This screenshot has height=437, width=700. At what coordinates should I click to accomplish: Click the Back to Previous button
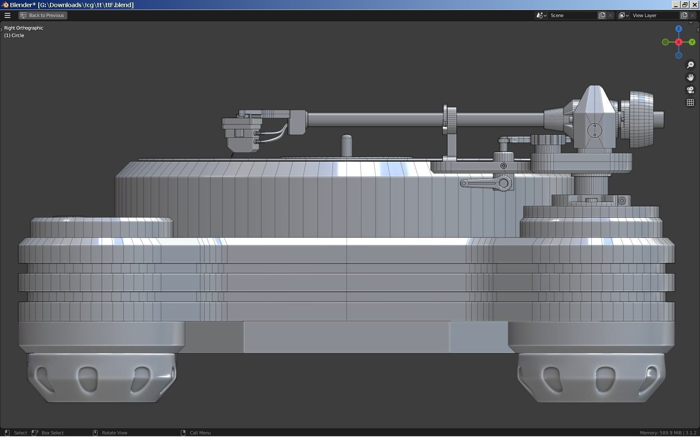coord(42,15)
